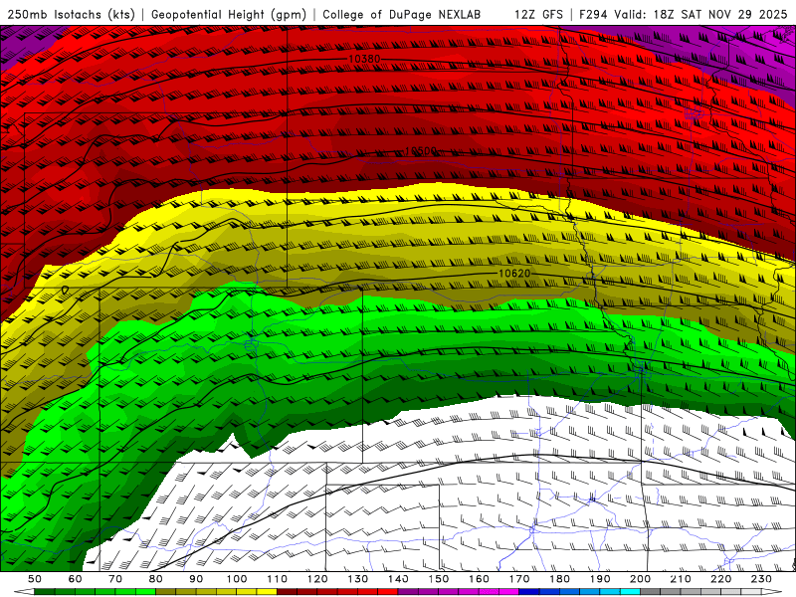
Task: Click the 160 kt color scale label
Action: point(479,579)
